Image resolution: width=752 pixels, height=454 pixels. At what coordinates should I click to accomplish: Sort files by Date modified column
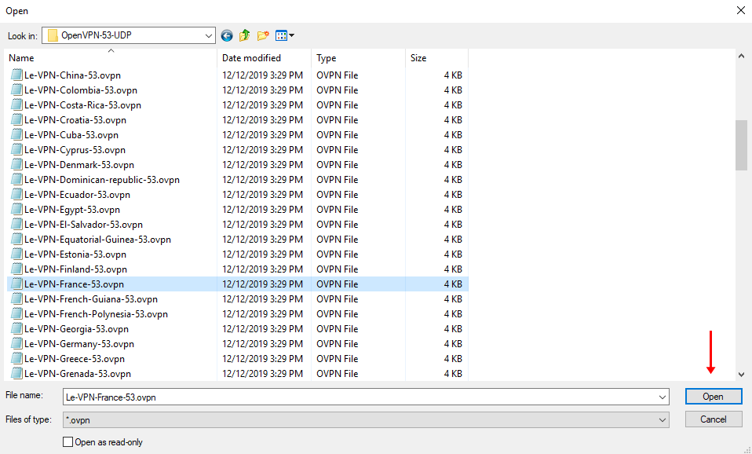(264, 57)
